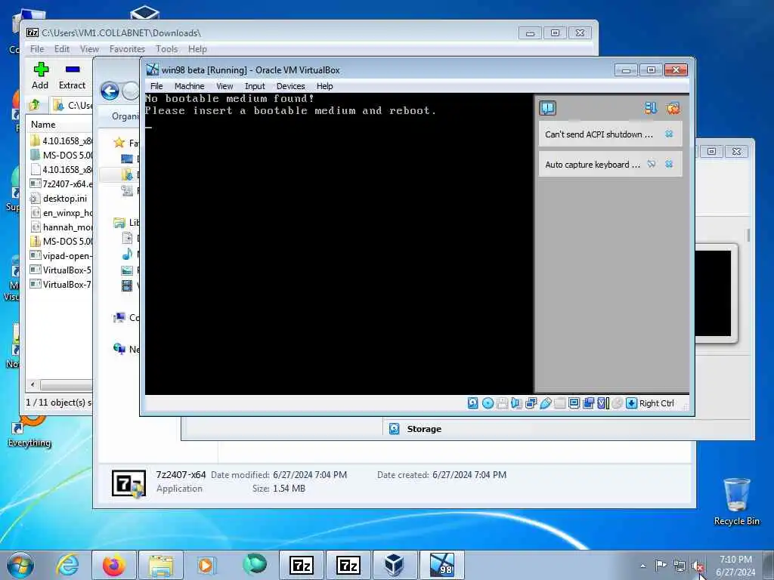Click the Music library icon in Explorer sidebar
Image resolution: width=774 pixels, height=580 pixels.
(127, 254)
